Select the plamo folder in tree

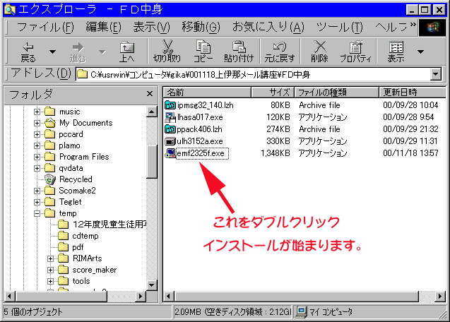pos(69,145)
